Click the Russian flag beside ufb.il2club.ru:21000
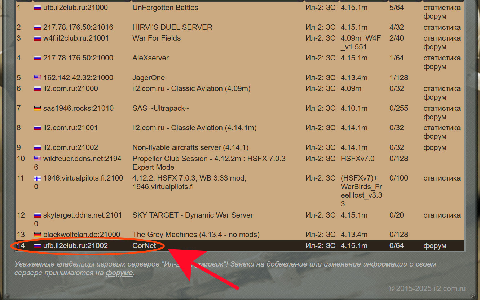The height and width of the screenshot is (300, 480). pos(38,8)
